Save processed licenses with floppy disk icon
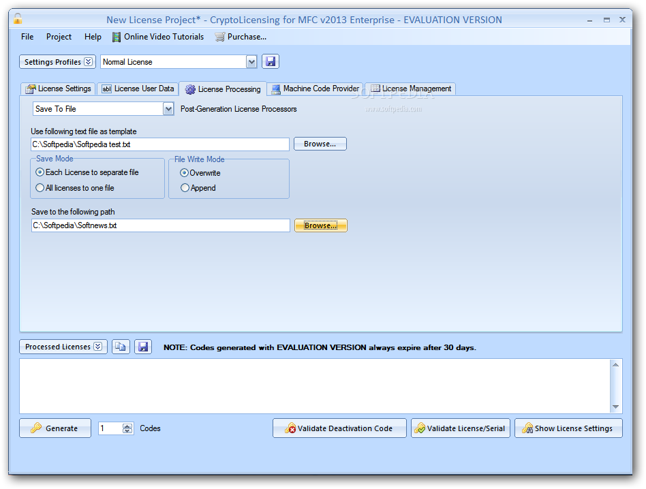 (x=143, y=347)
